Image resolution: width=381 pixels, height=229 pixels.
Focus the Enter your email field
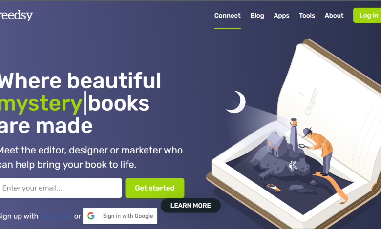pos(61,188)
